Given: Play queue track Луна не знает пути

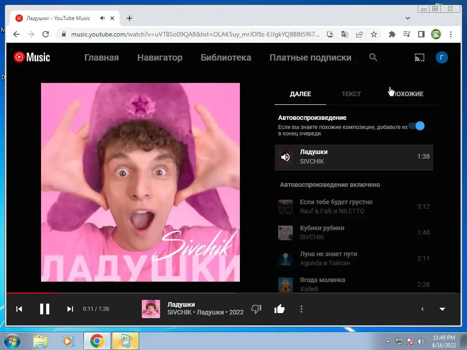Looking at the screenshot, I should (354, 258).
